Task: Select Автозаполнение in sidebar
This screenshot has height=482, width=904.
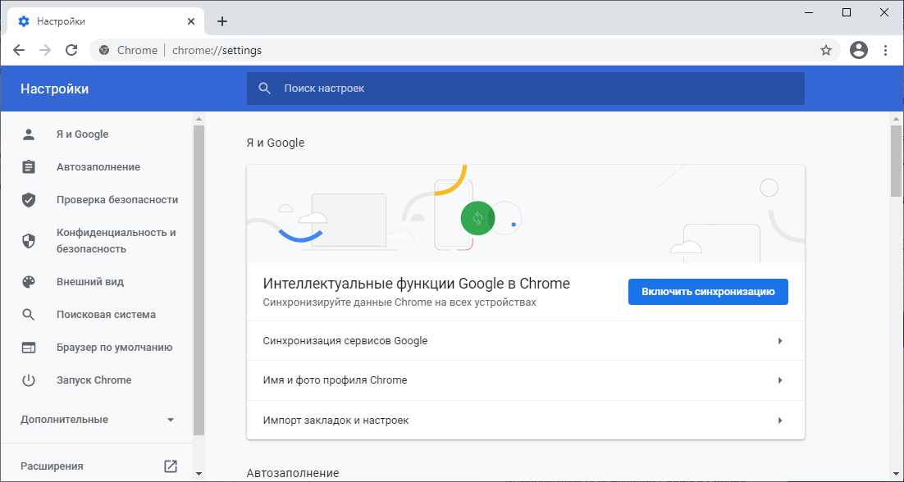Action: click(x=98, y=167)
